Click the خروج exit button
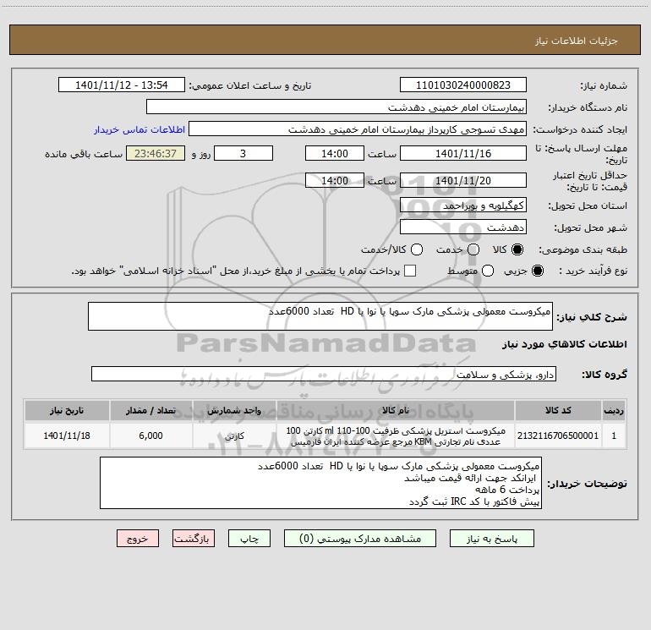This screenshot has height=630, width=651. (x=138, y=539)
